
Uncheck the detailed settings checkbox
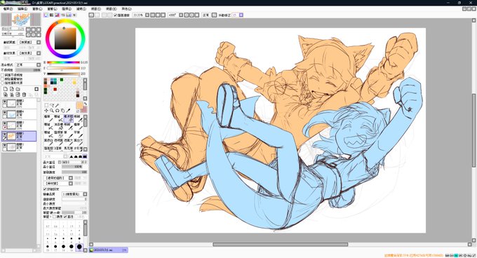(x=45, y=189)
